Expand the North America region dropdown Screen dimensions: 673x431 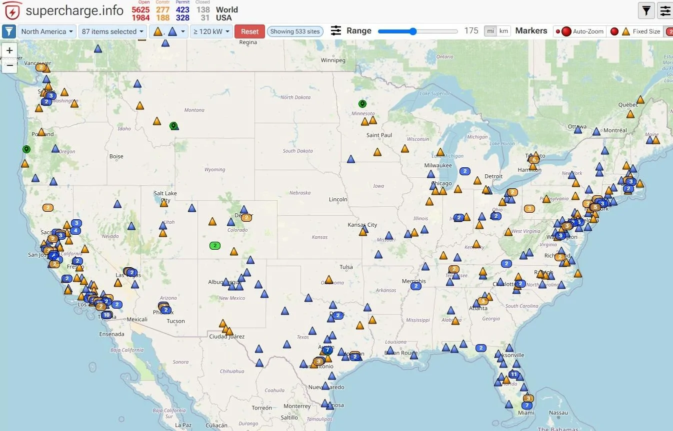(x=47, y=31)
